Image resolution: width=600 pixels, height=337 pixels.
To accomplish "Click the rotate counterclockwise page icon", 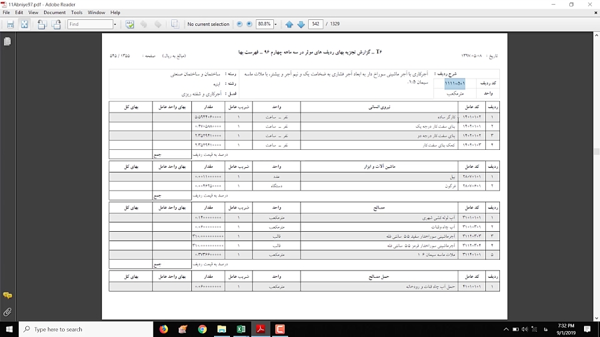I will click(42, 24).
